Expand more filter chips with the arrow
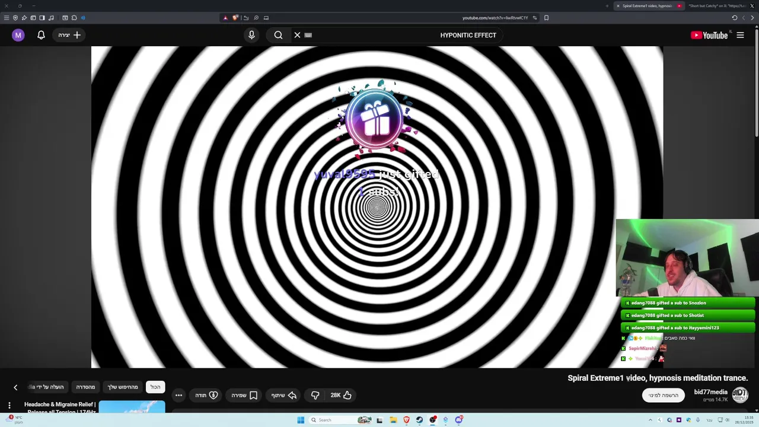 tap(15, 387)
